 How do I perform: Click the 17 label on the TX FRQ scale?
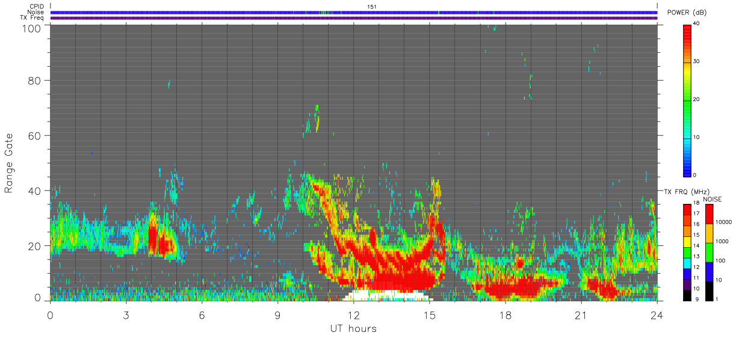pos(696,214)
